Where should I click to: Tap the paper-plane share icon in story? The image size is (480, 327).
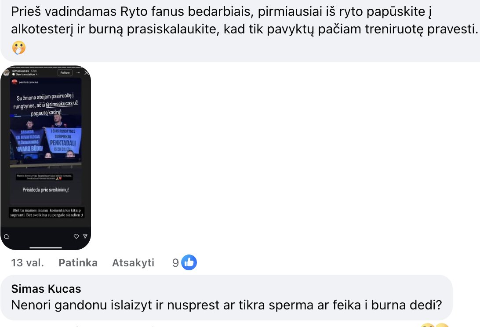pos(85,236)
